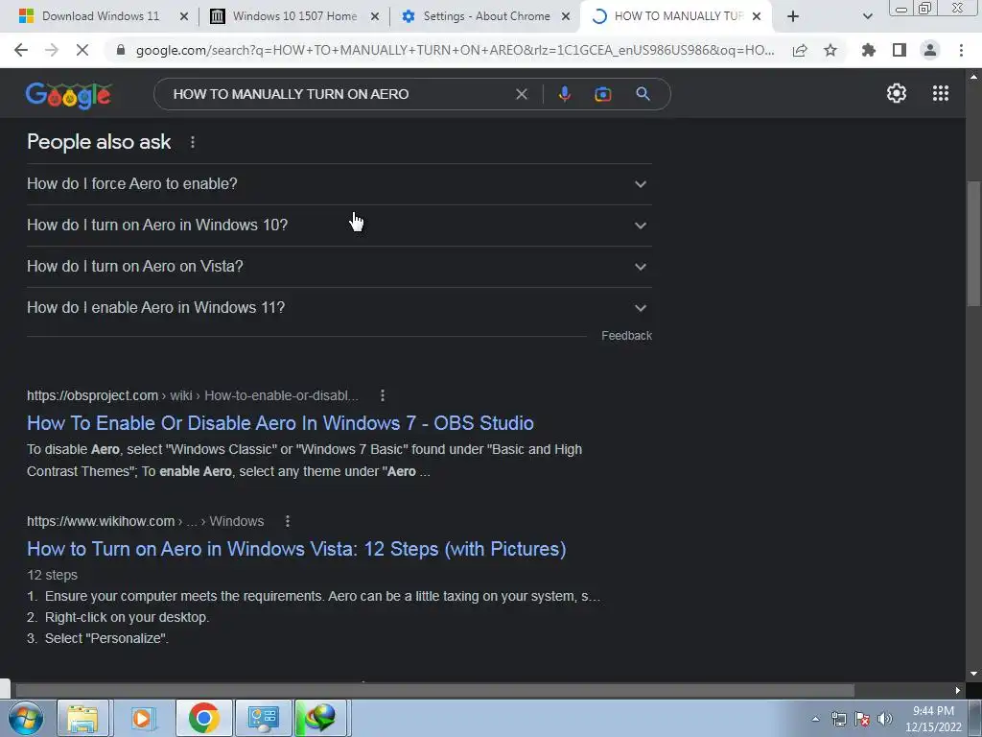Click 'Right-click on your desktop.' step text
This screenshot has width=982, height=737.
click(128, 617)
